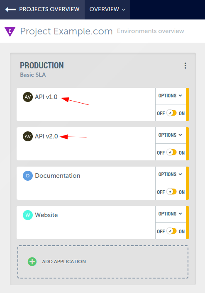Open the Website Options dropdown
205x293 pixels.
(171, 214)
